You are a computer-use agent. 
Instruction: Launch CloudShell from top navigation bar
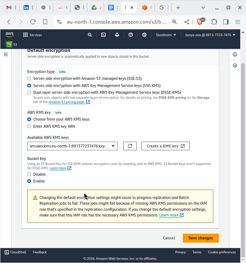(x=103, y=35)
